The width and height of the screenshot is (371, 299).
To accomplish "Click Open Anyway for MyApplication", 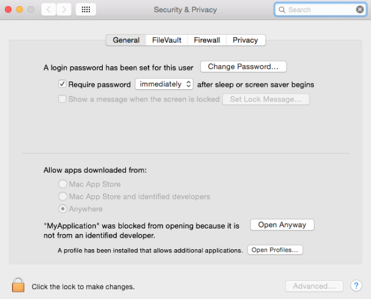I will pos(282,225).
